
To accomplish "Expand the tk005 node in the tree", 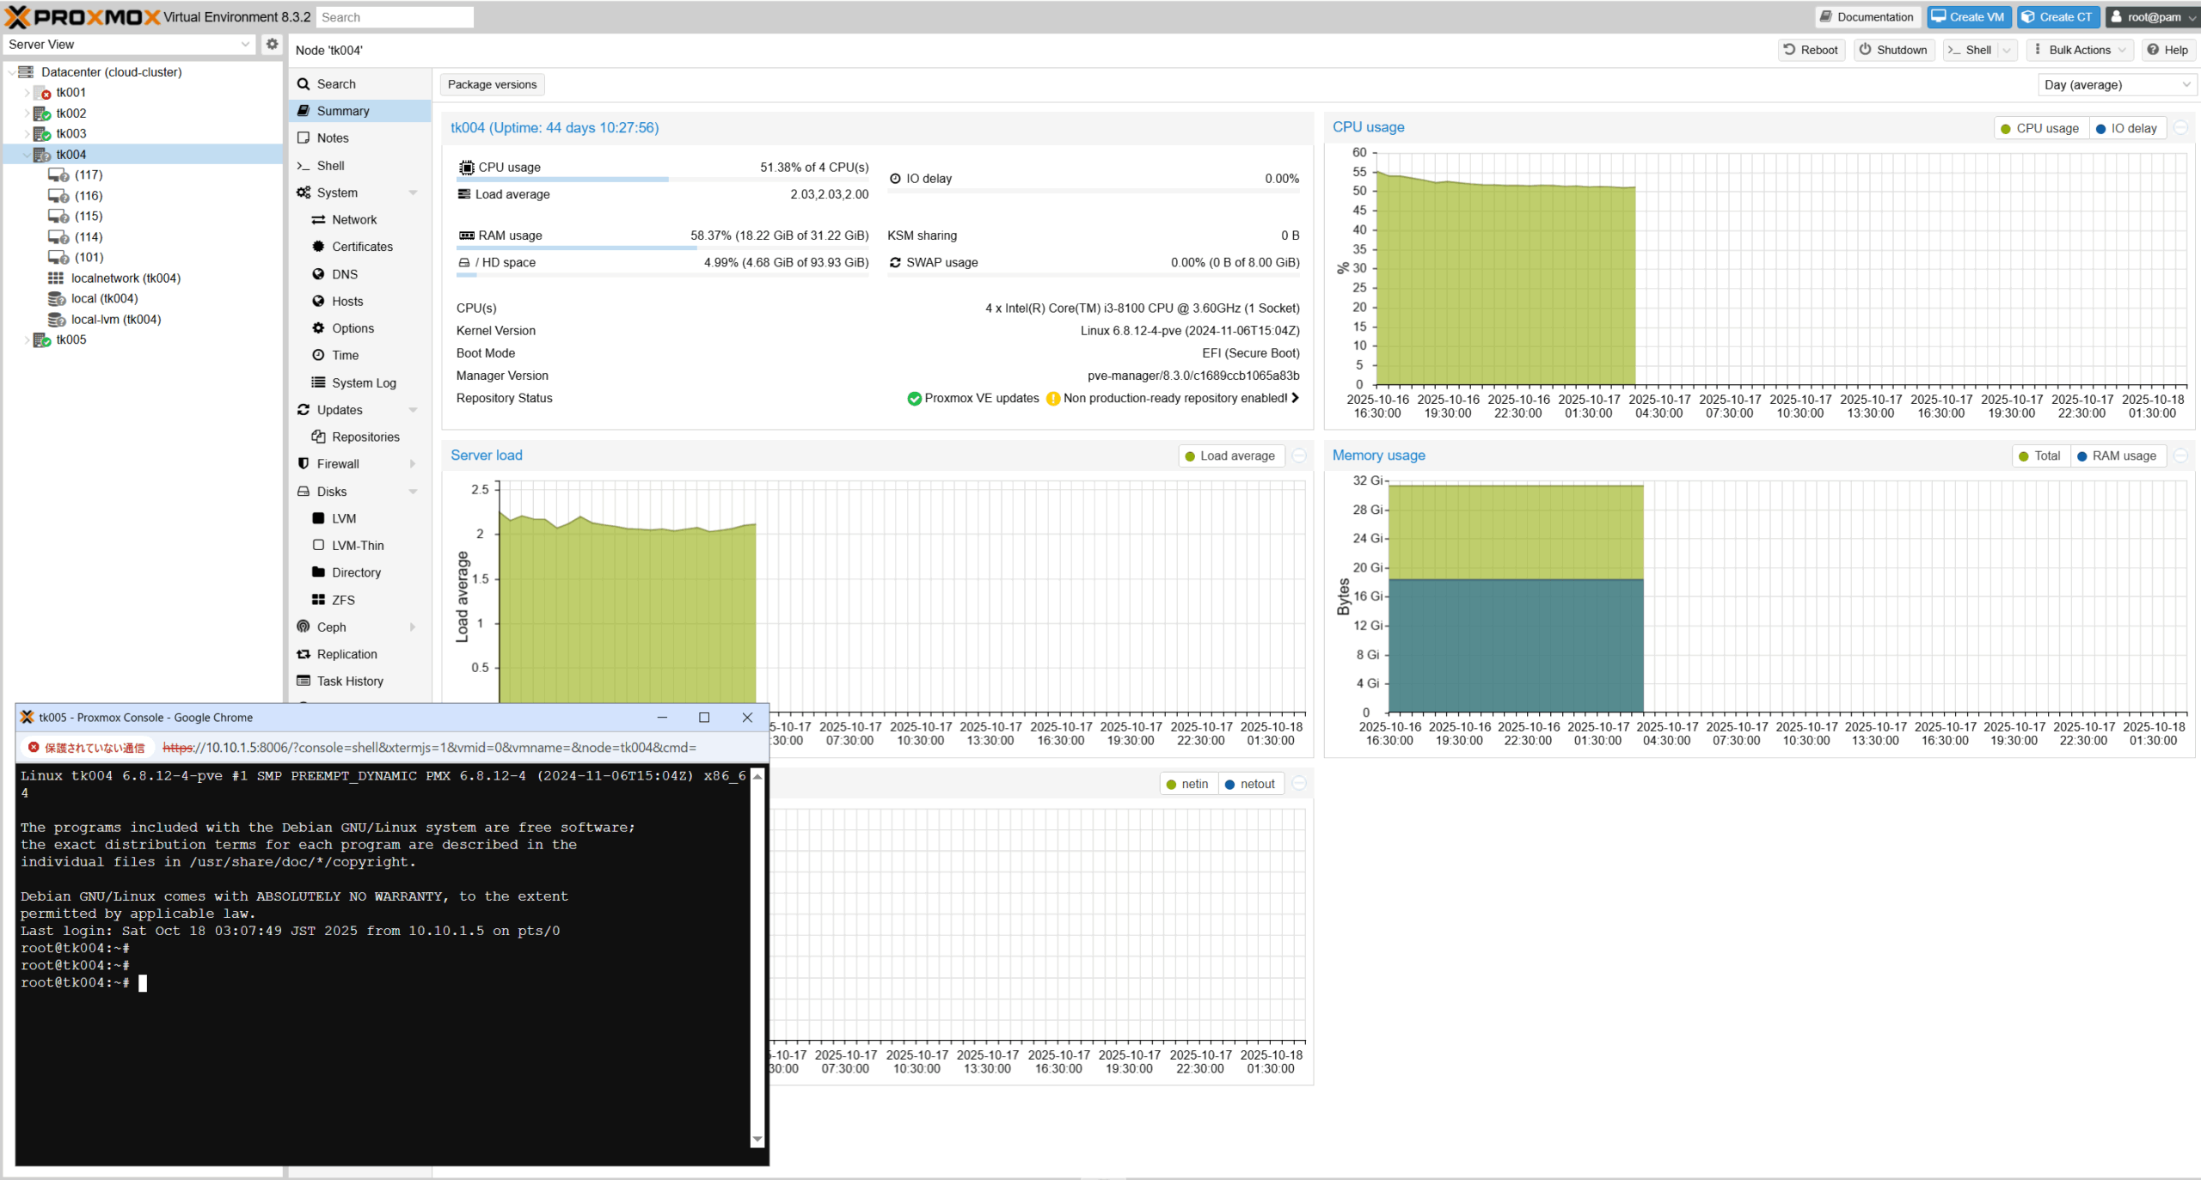I will (x=27, y=339).
